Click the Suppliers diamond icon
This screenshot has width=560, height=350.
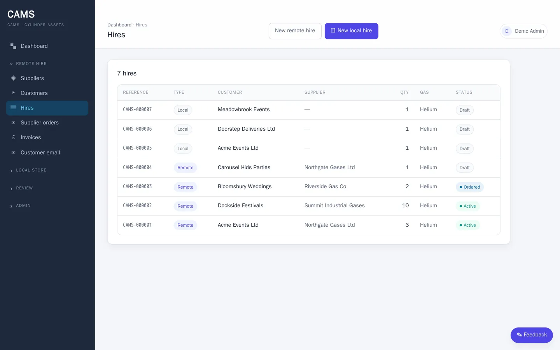tap(13, 78)
